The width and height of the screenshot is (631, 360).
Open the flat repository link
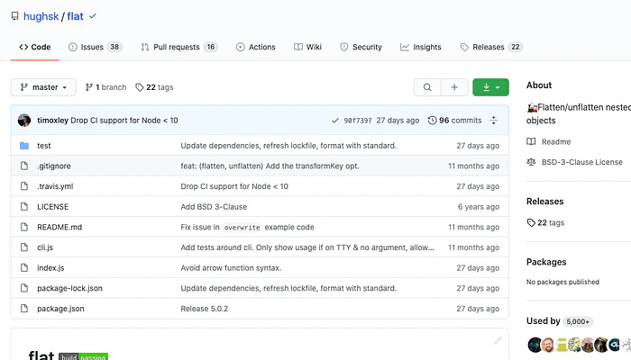75,16
